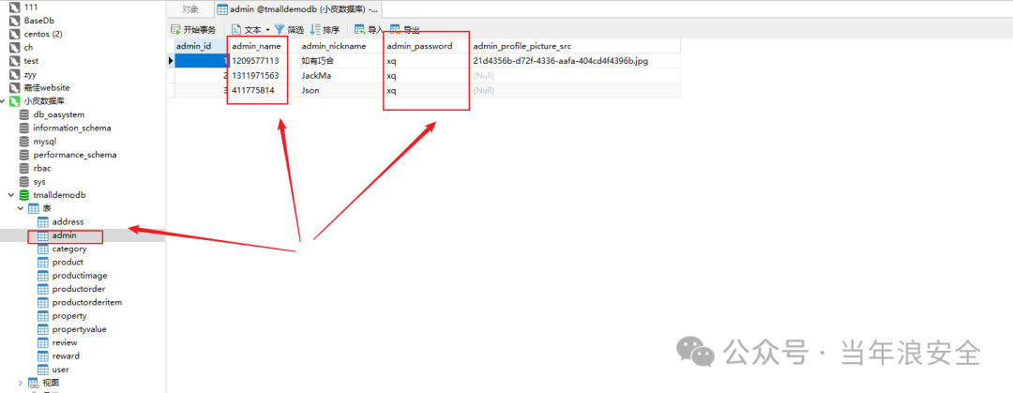Select the test connection icon
The width and height of the screenshot is (1013, 393).
[15, 61]
